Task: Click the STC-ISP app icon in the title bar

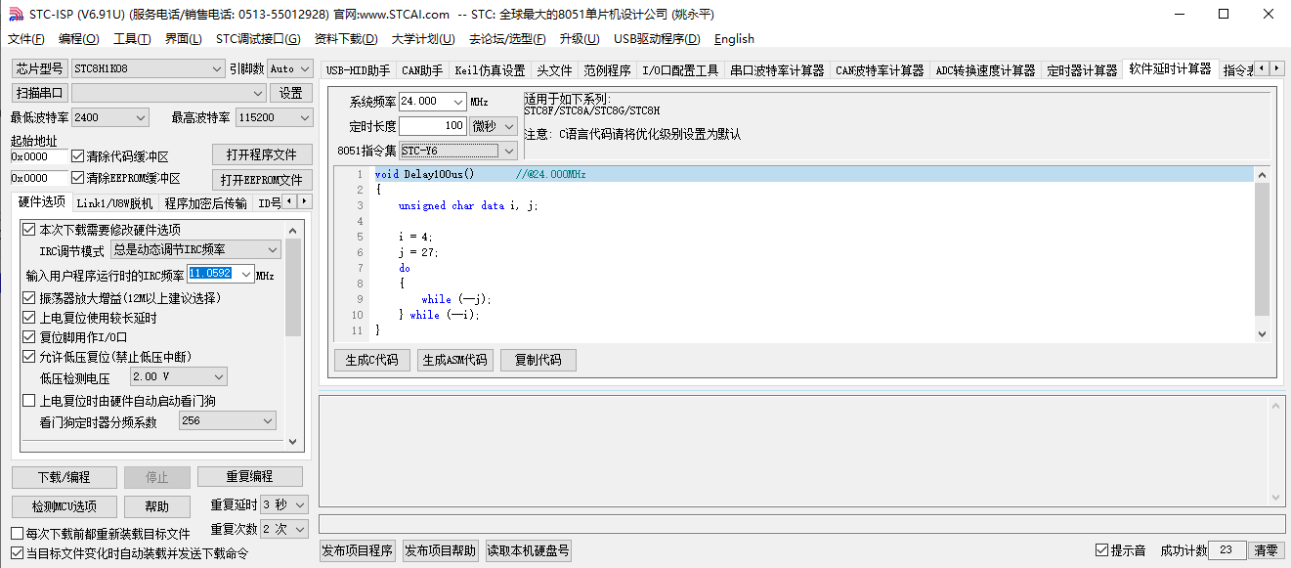Action: click(x=14, y=14)
